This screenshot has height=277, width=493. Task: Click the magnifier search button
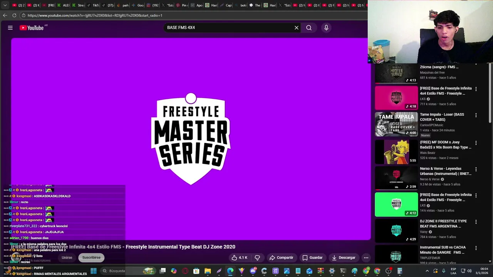pos(309,28)
